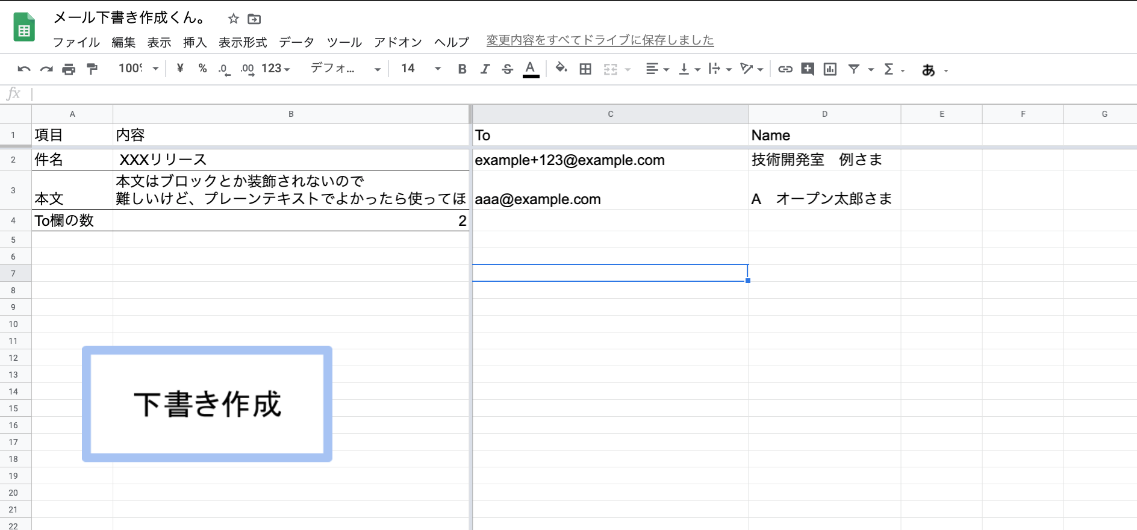This screenshot has height=530, width=1137.
Task: Undo the last action
Action: click(24, 69)
